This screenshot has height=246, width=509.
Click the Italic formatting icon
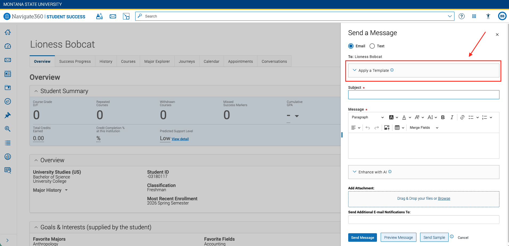[452, 117]
